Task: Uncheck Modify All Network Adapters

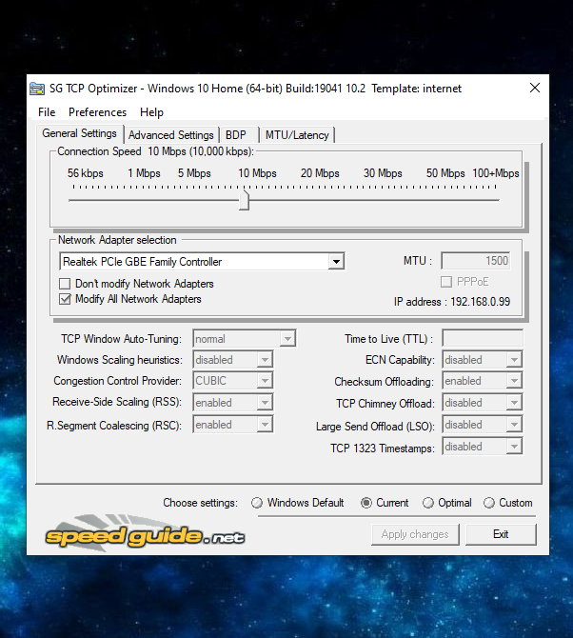Action: coord(65,299)
